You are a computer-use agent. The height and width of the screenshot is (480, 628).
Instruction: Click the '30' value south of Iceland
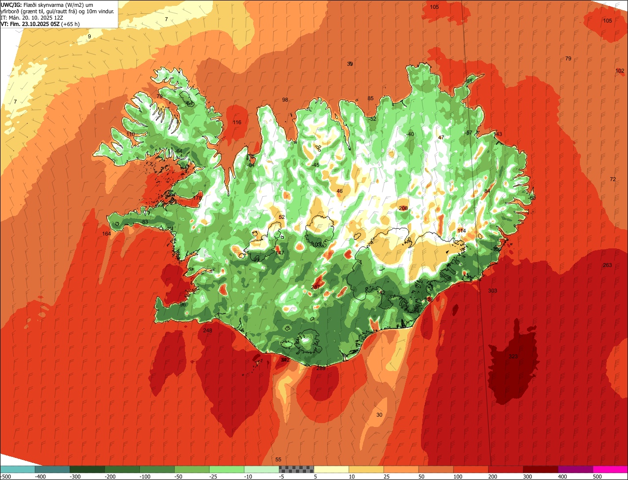(379, 415)
